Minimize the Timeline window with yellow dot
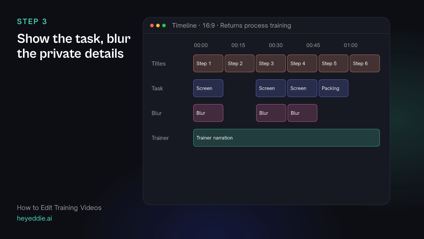Viewport: 424px width, 239px height. (x=158, y=25)
